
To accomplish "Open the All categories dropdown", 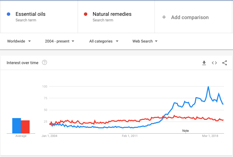I will click(x=104, y=41).
